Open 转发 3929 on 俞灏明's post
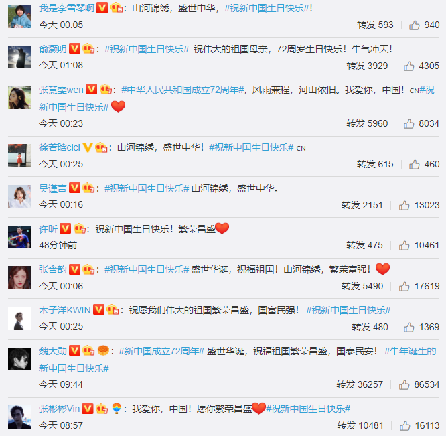446x436 pixels. (367, 66)
